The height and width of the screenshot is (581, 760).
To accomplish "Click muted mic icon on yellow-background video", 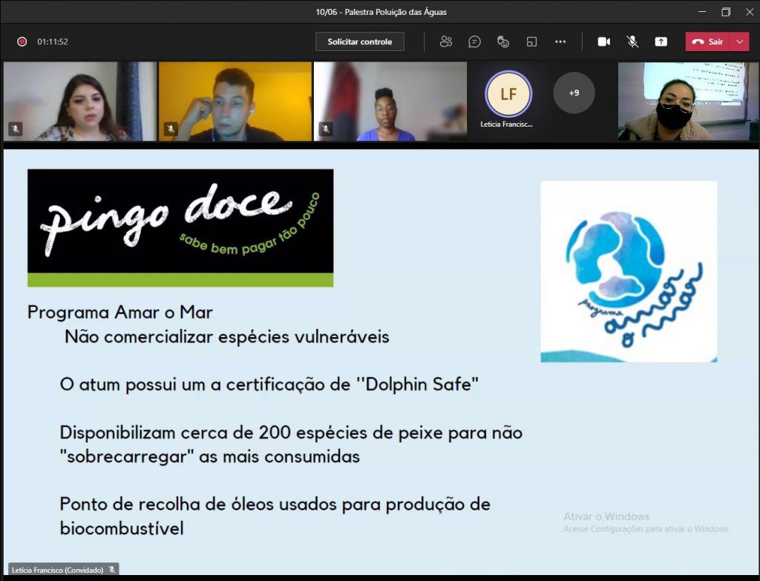I will point(171,129).
